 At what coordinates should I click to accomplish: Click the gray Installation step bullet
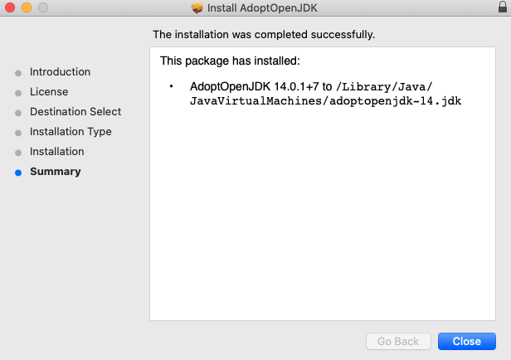[17, 153]
